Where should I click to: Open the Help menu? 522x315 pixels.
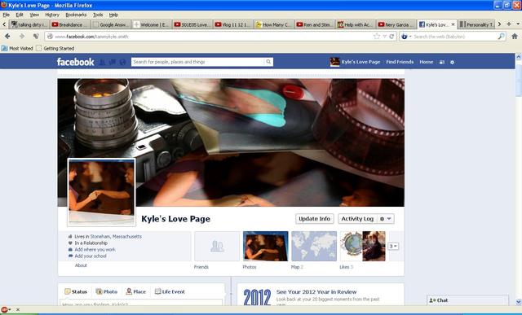(113, 15)
